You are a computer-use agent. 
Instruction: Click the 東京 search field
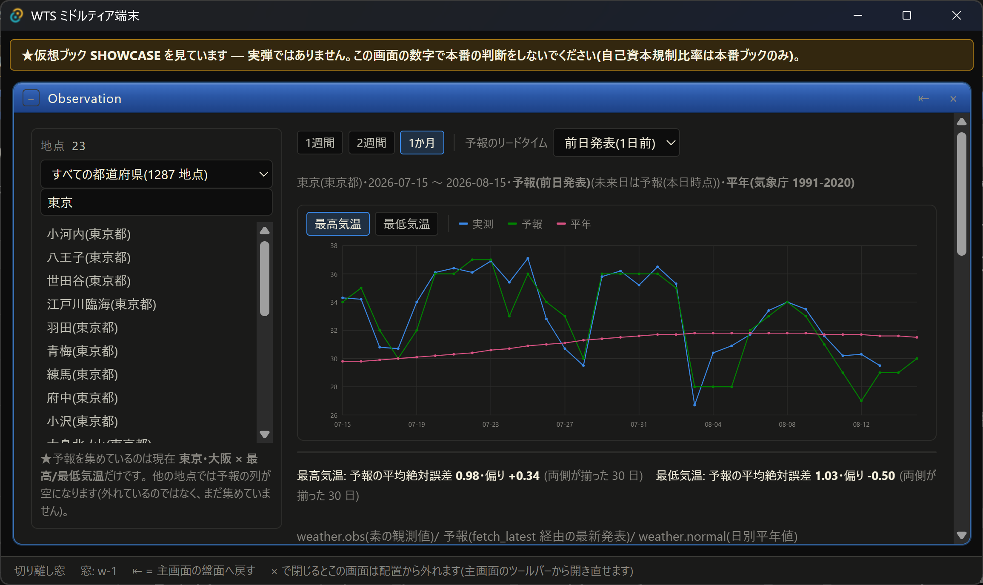(x=157, y=202)
